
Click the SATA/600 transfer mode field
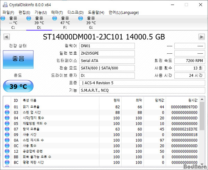pyautogui.click(x=107, y=68)
